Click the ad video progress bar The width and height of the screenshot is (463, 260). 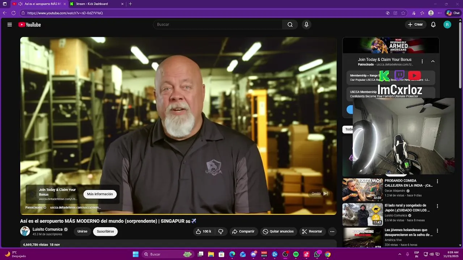point(178,214)
